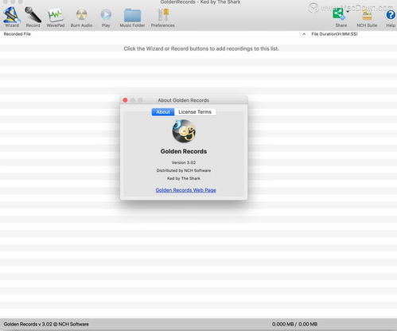Screen dimensions: 397x331
Task: Sort by File Duration column header
Action: coord(334,34)
